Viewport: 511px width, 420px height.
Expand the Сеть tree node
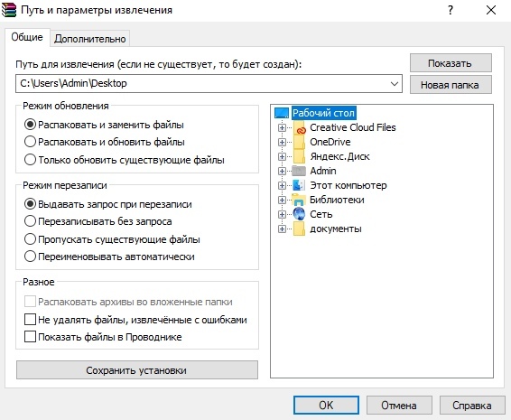tap(282, 214)
